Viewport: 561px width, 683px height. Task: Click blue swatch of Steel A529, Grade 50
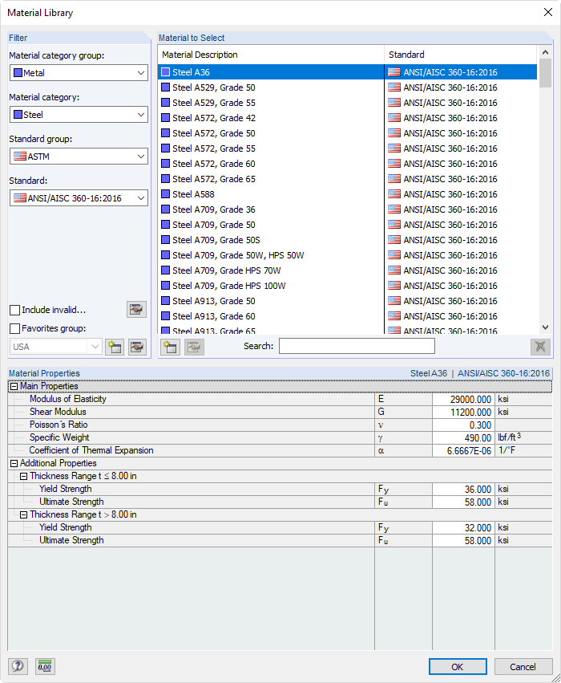(166, 87)
